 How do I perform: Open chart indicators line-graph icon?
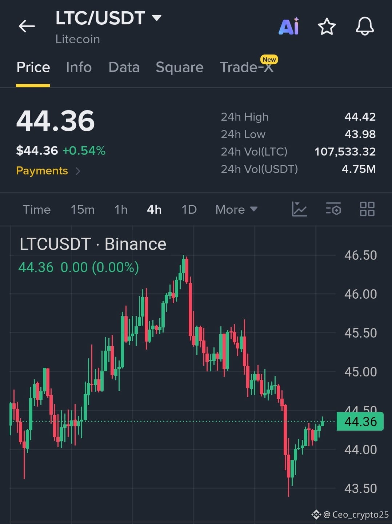tap(299, 209)
